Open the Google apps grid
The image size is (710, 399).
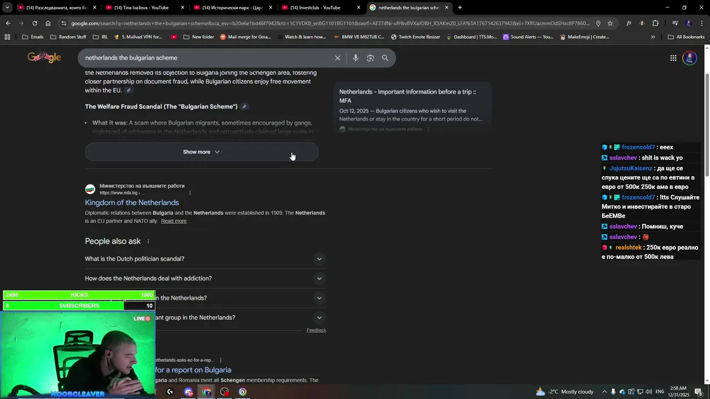point(673,58)
